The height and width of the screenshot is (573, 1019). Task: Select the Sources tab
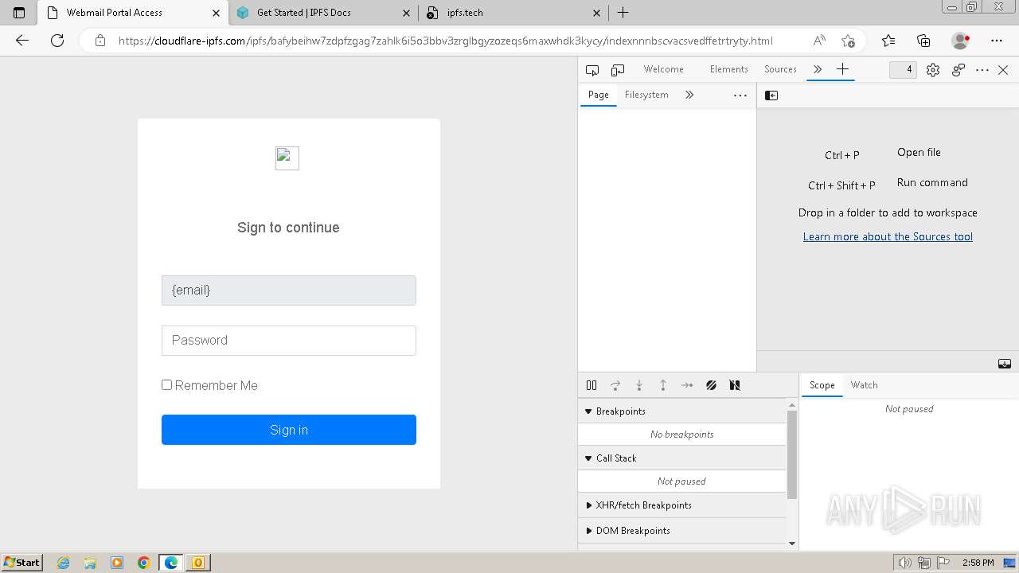point(780,69)
